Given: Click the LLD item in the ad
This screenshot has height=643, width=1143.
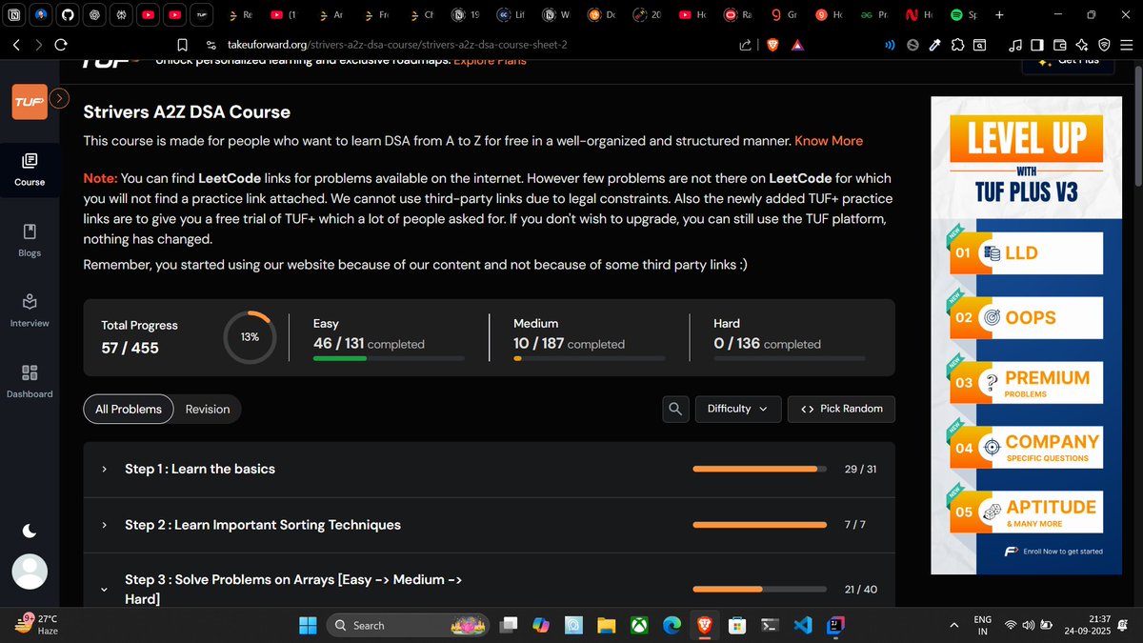Looking at the screenshot, I should pyautogui.click(x=1026, y=253).
